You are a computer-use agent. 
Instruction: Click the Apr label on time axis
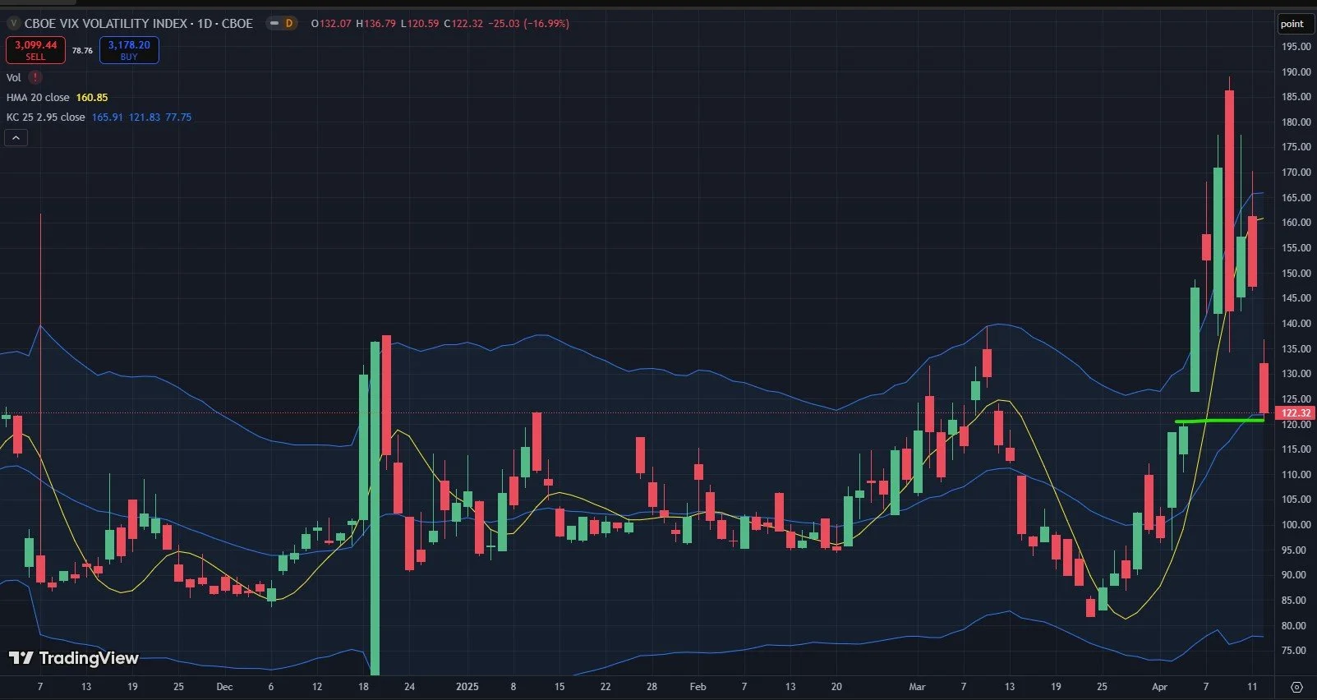1159,687
